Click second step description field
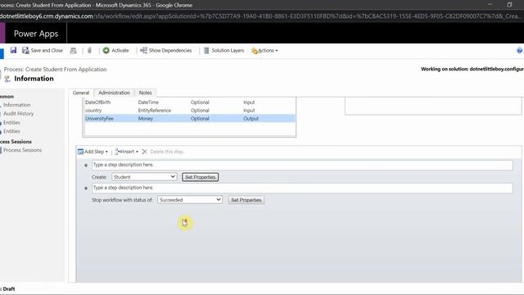Viewport: 524px width, 295px height. tap(302, 188)
